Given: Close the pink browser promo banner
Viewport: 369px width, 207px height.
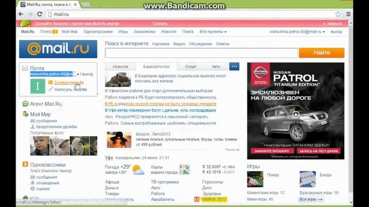Looking at the screenshot, I should click(333, 24).
